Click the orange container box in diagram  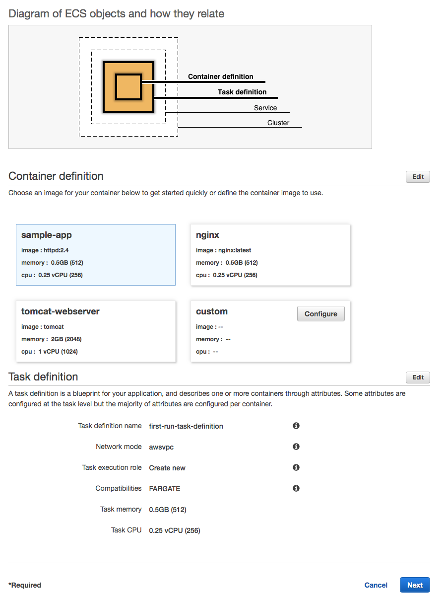[128, 87]
